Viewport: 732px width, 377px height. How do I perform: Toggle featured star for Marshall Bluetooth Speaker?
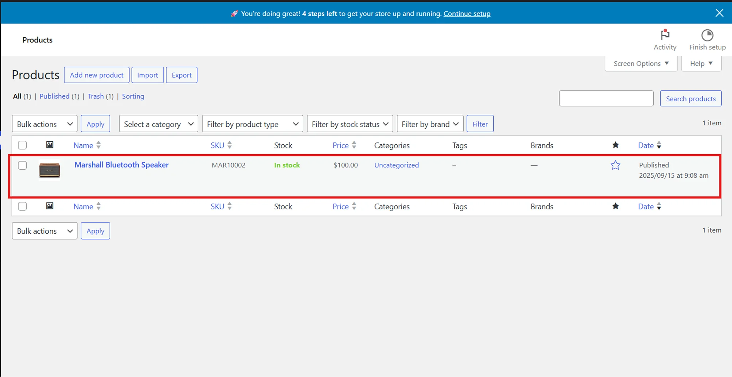(615, 165)
